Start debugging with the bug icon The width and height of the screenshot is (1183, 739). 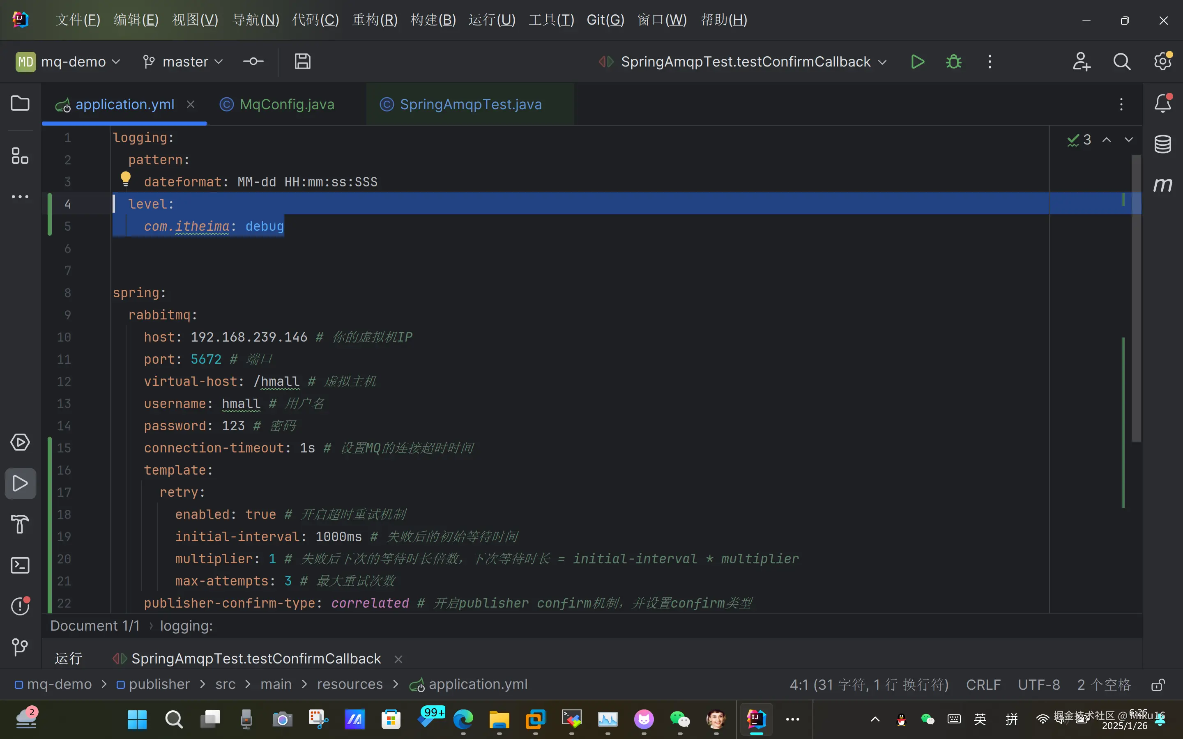tap(953, 62)
